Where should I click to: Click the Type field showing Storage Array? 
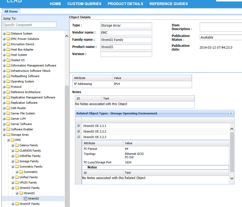(126, 25)
